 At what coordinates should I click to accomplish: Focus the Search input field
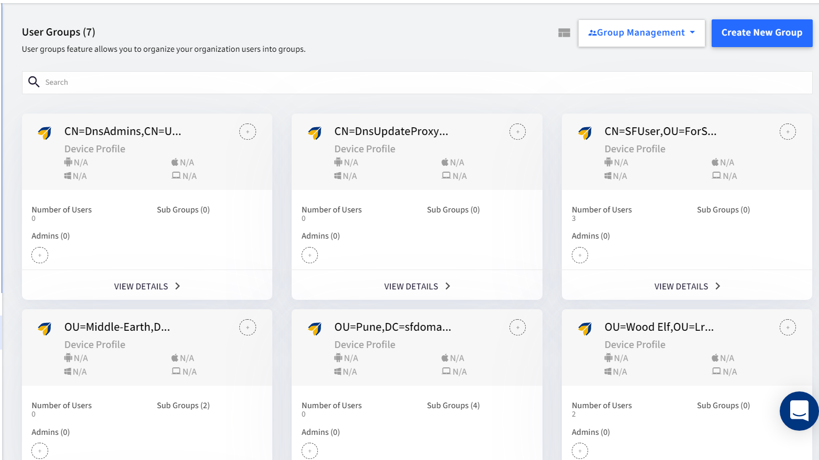pyautogui.click(x=417, y=83)
